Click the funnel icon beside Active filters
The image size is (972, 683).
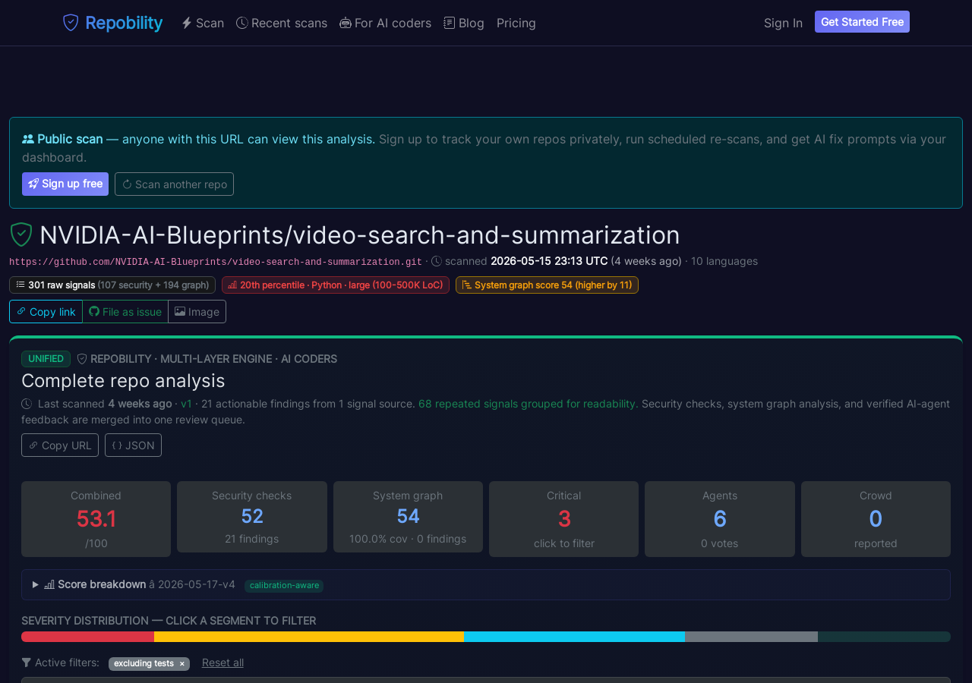tap(27, 663)
